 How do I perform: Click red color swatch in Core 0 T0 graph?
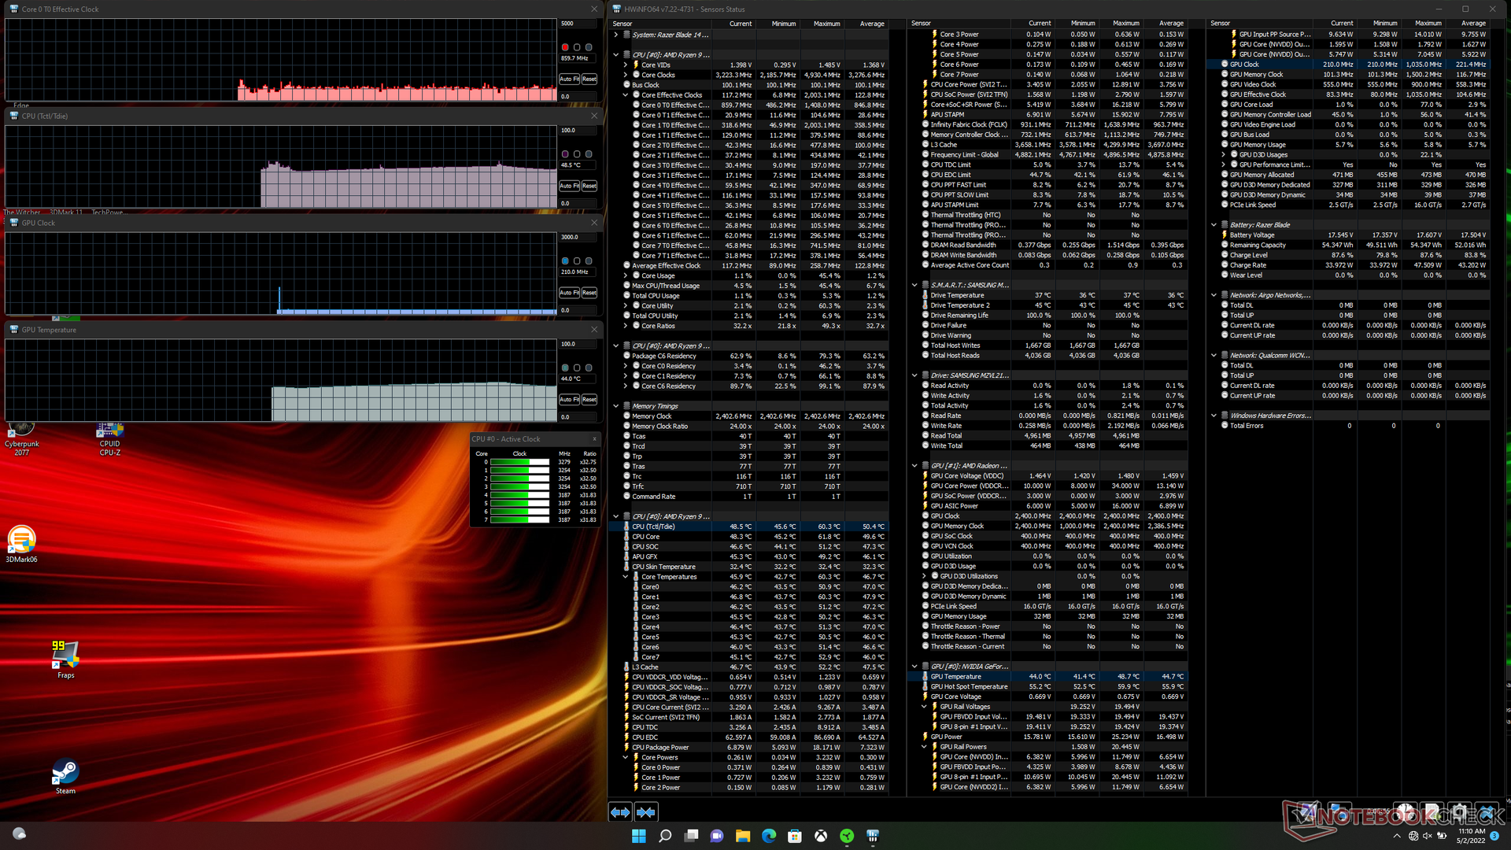pos(565,47)
